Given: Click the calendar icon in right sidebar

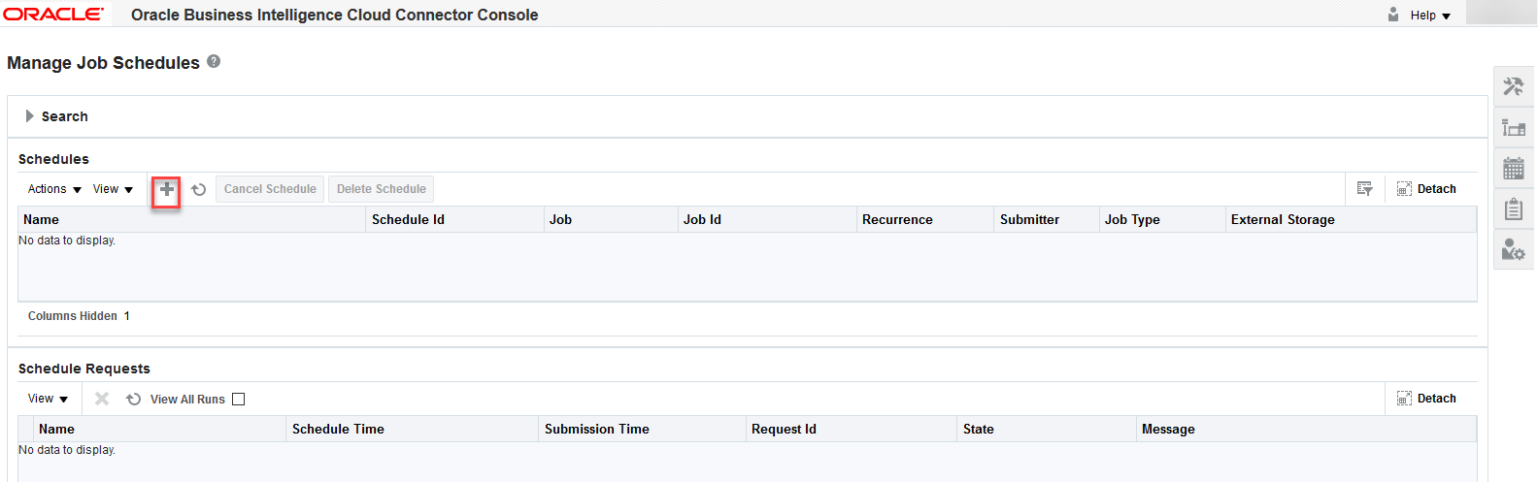Looking at the screenshot, I should coord(1513,168).
